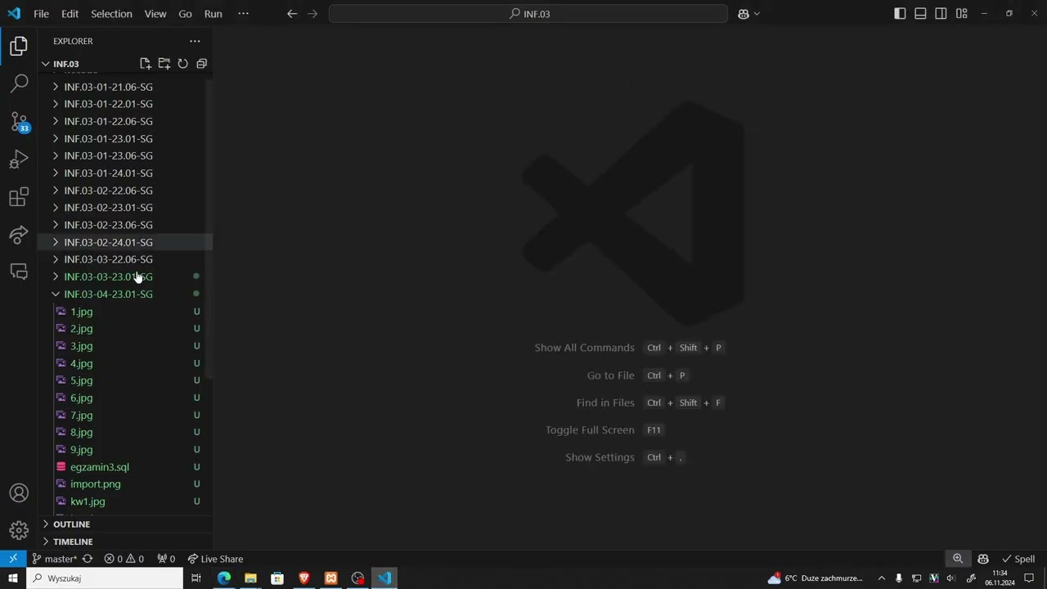Click New File icon in explorer header
This screenshot has width=1047, height=589.
(146, 64)
